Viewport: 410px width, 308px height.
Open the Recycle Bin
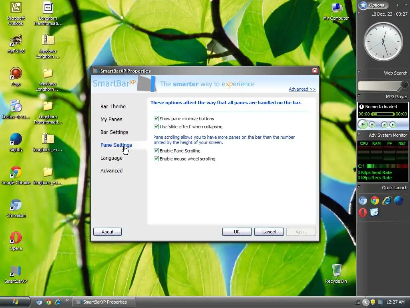click(336, 274)
